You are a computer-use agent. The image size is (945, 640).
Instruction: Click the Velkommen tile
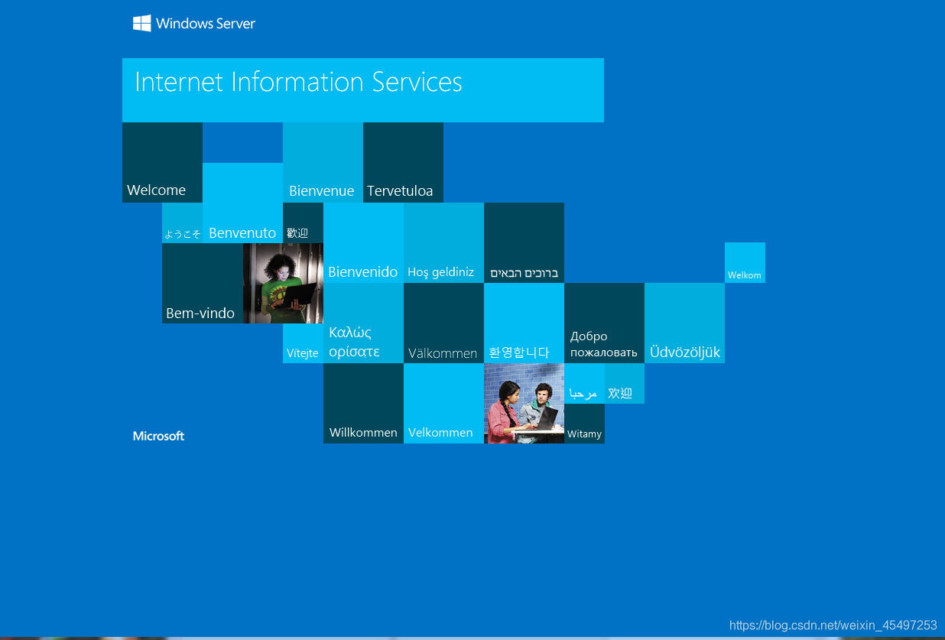[x=443, y=403]
